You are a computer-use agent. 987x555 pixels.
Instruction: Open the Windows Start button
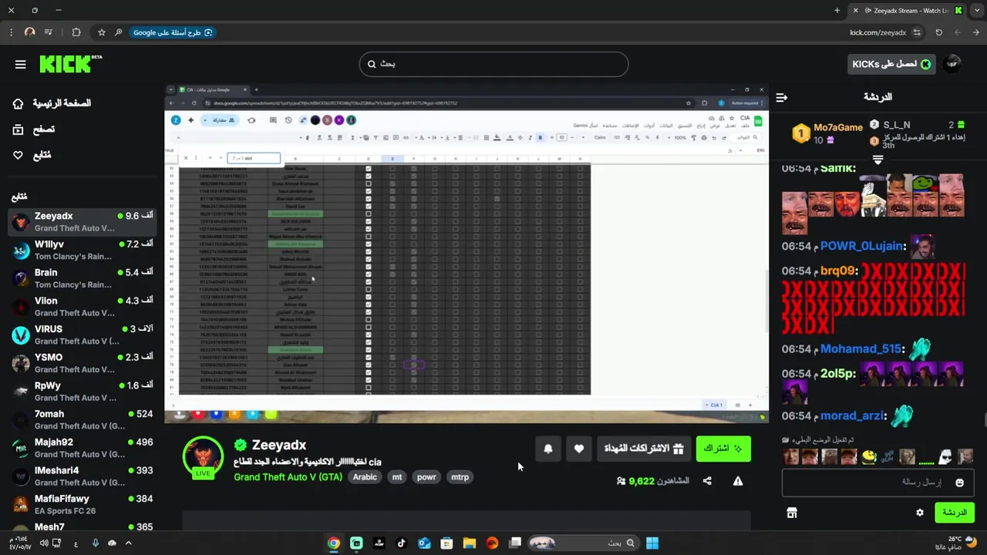click(652, 543)
